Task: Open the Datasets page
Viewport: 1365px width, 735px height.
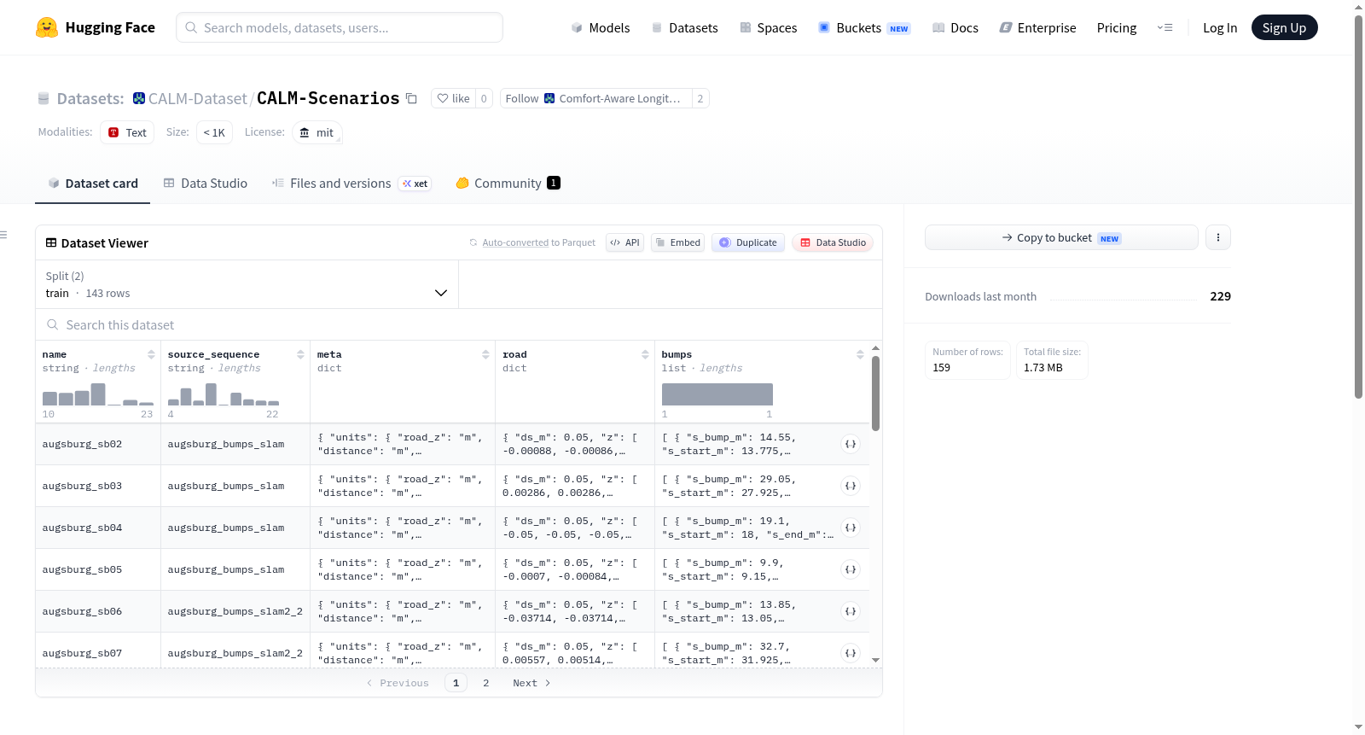Action: click(x=684, y=28)
